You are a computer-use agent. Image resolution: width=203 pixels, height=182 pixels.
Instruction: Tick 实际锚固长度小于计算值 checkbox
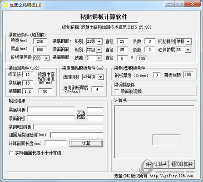pyautogui.click(x=11, y=153)
